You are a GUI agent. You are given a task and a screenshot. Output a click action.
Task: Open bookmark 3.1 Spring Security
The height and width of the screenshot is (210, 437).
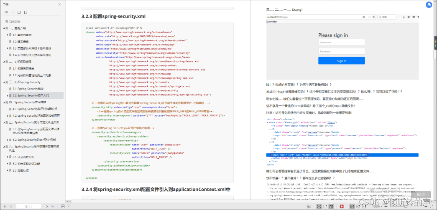coord(28,89)
